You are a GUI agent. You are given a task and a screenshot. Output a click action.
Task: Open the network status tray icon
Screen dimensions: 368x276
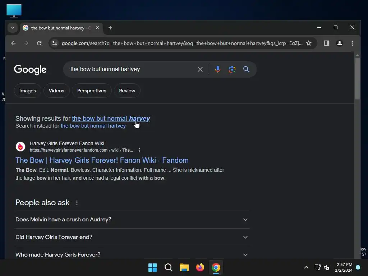click(x=318, y=267)
